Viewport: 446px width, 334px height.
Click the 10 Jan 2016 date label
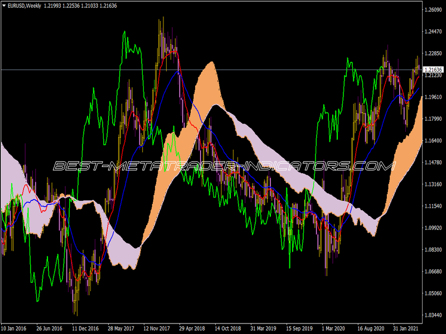[x=13, y=328]
